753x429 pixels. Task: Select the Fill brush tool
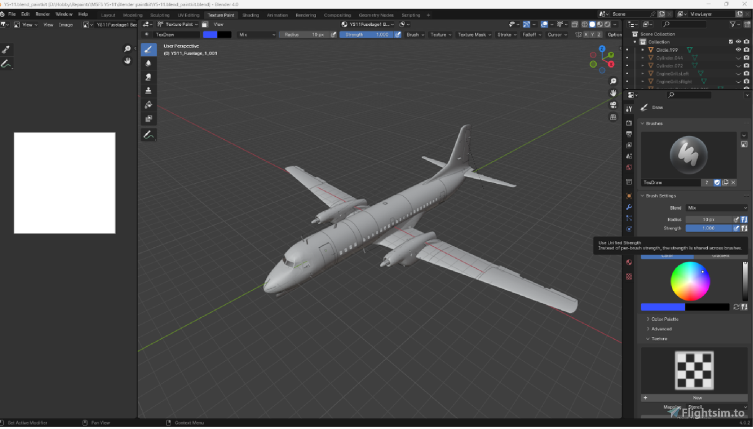148,105
